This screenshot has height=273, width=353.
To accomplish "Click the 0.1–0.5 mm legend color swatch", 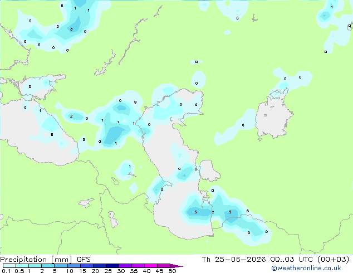I will pyautogui.click(x=9, y=266).
